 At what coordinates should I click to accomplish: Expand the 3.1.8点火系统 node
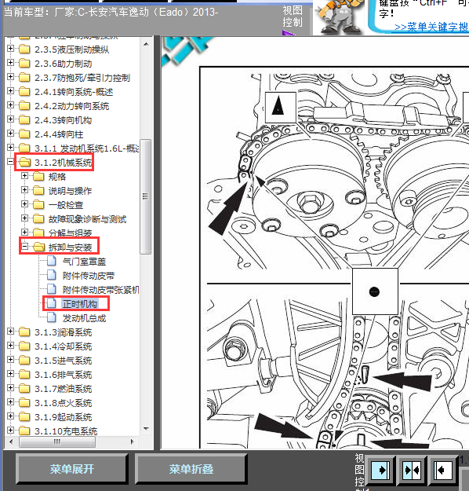[11, 401]
